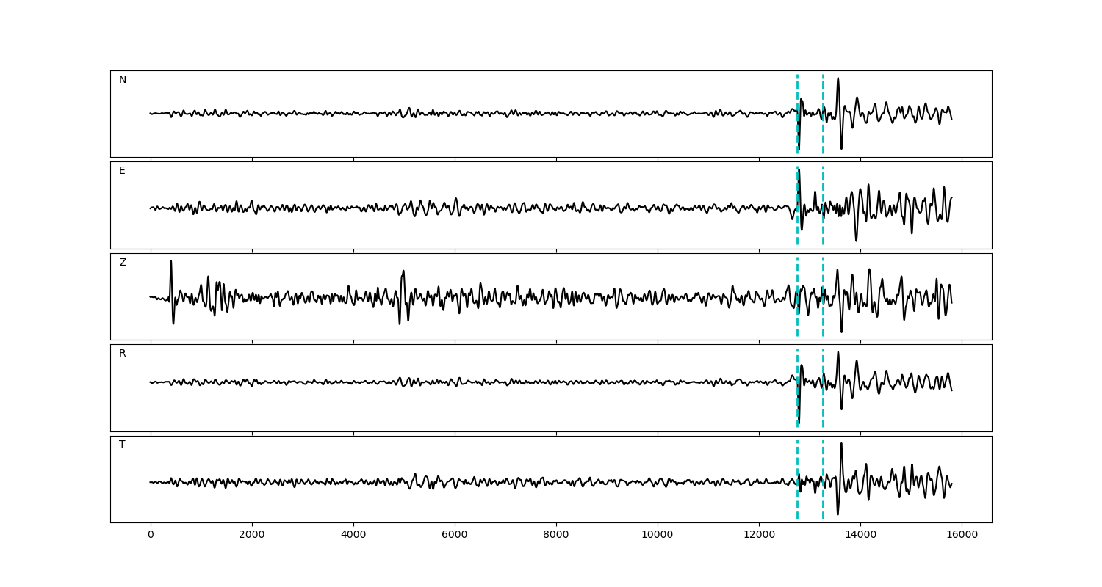Click the tallest peak in T trace

841,445
